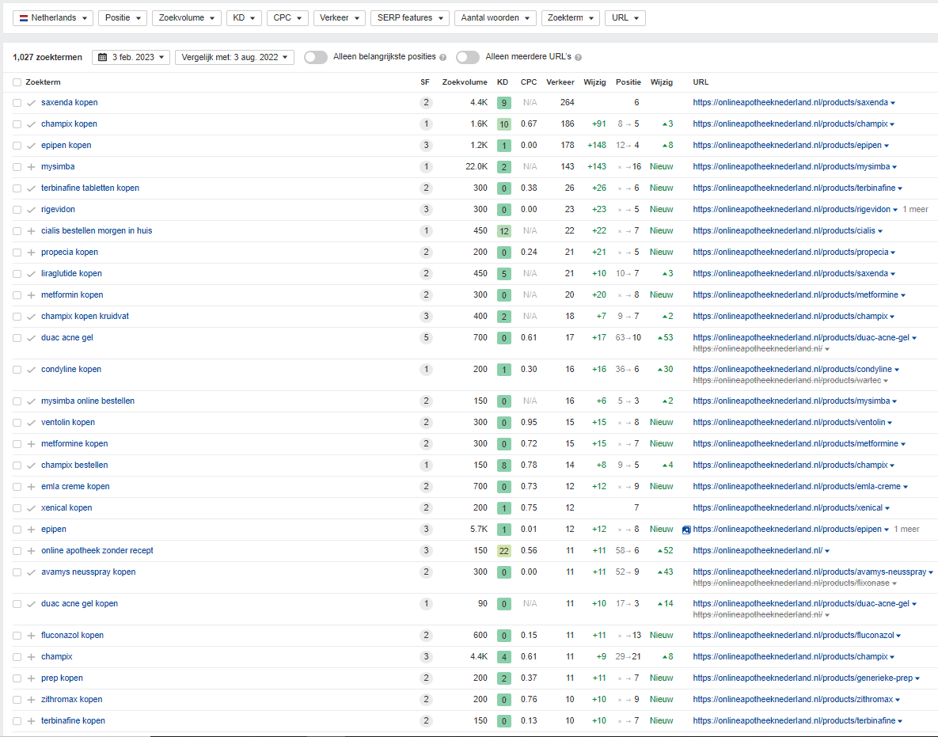Image resolution: width=938 pixels, height=737 pixels.
Task: Click the calendar icon in the 3 feb. 2023 button
Action: point(102,58)
